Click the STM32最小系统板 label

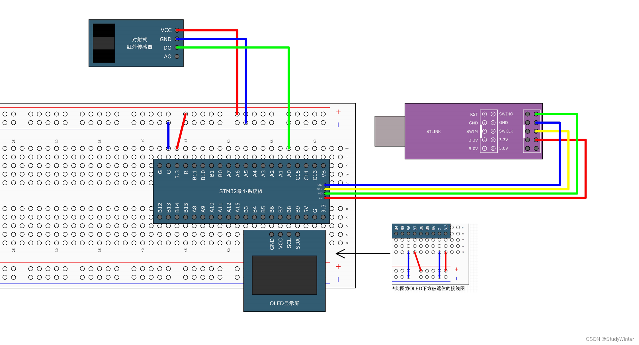point(241,191)
